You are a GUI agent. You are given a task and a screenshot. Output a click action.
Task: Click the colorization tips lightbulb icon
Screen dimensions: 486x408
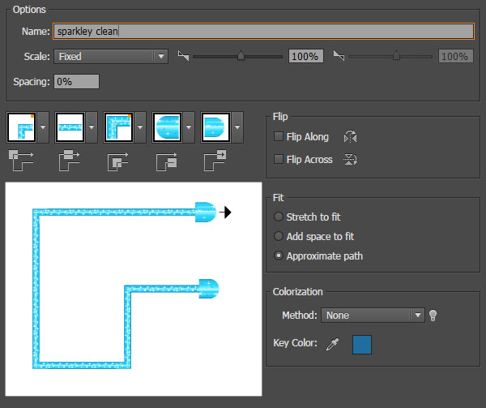pos(433,316)
